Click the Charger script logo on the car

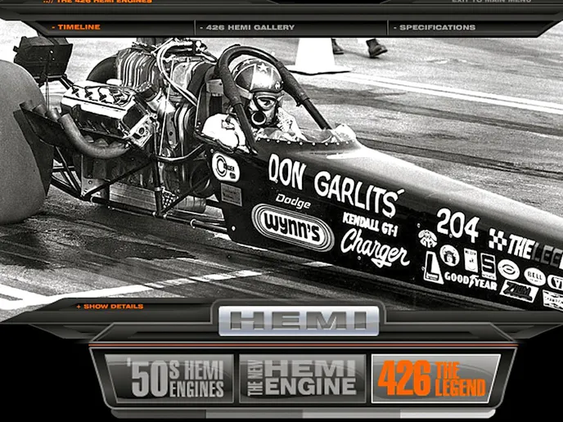point(374,245)
